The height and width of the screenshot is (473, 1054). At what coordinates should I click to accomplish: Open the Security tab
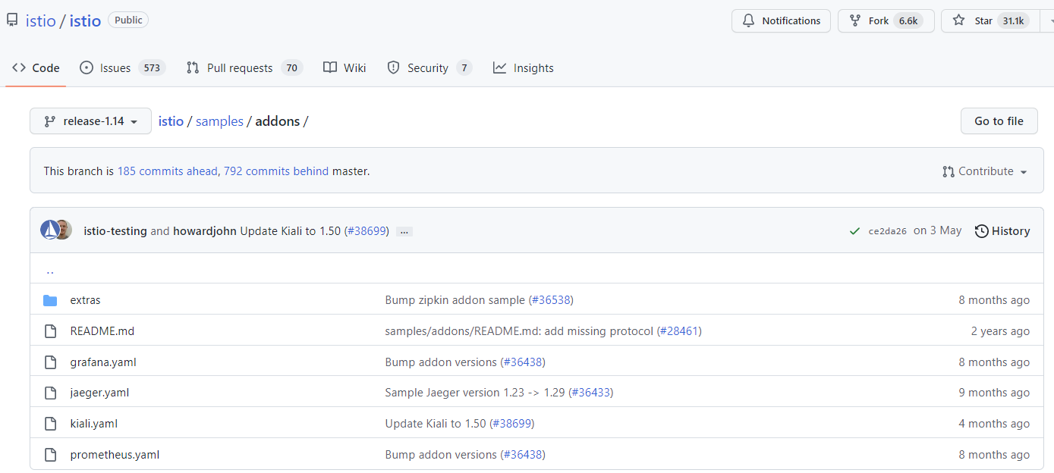click(x=429, y=68)
